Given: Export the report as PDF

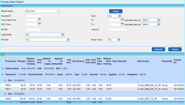Looking at the screenshot, I should pyautogui.click(x=6, y=54).
